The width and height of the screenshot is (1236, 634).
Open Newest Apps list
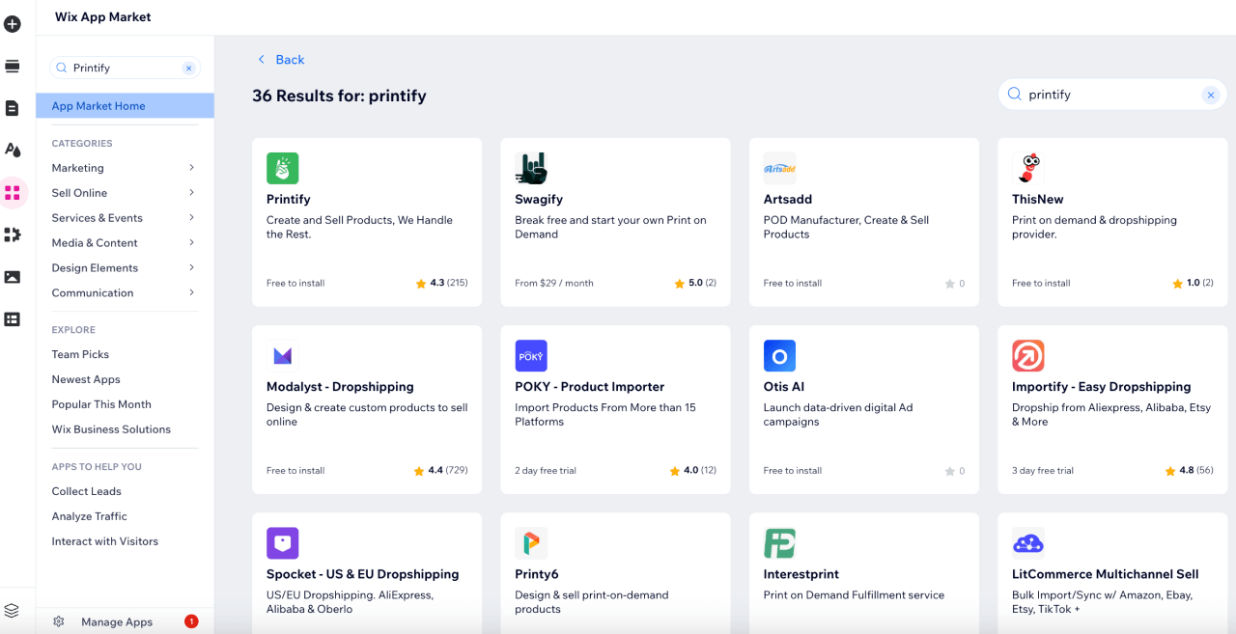pos(86,379)
